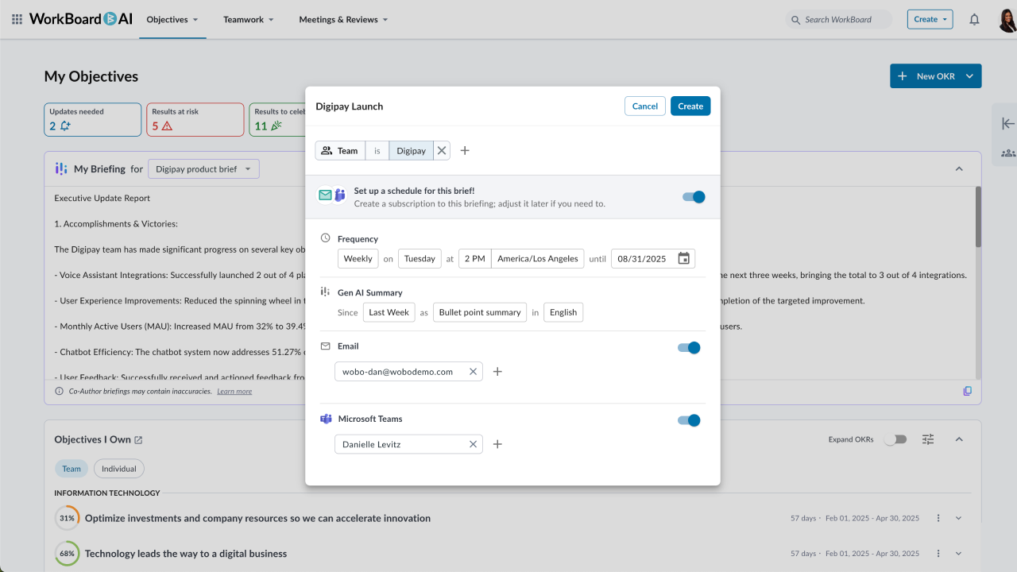Toggle the Expand OKRs switch
1017x572 pixels.
point(895,439)
